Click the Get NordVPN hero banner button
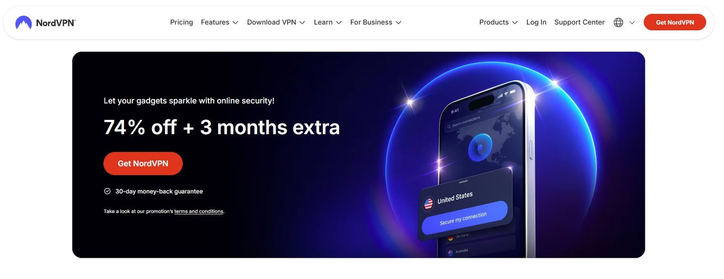724x279 pixels. coord(143,164)
